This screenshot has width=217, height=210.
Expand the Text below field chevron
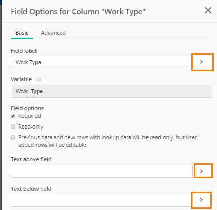click(x=201, y=200)
